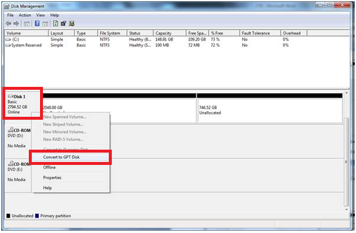
Task: Minimize the Disk Management window
Action: [320, 5]
